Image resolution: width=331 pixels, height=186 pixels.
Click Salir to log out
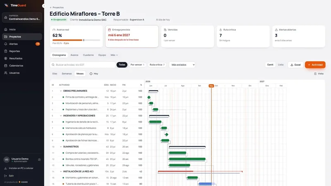point(9,176)
